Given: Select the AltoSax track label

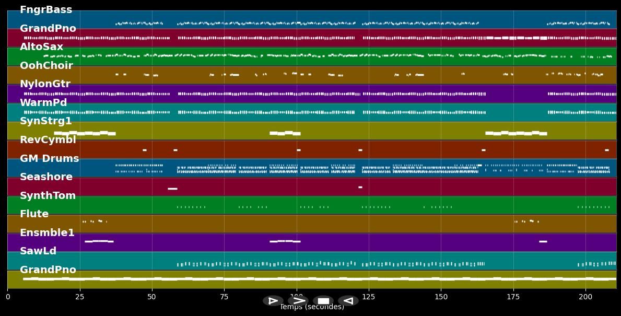Looking at the screenshot, I should click(x=41, y=47).
